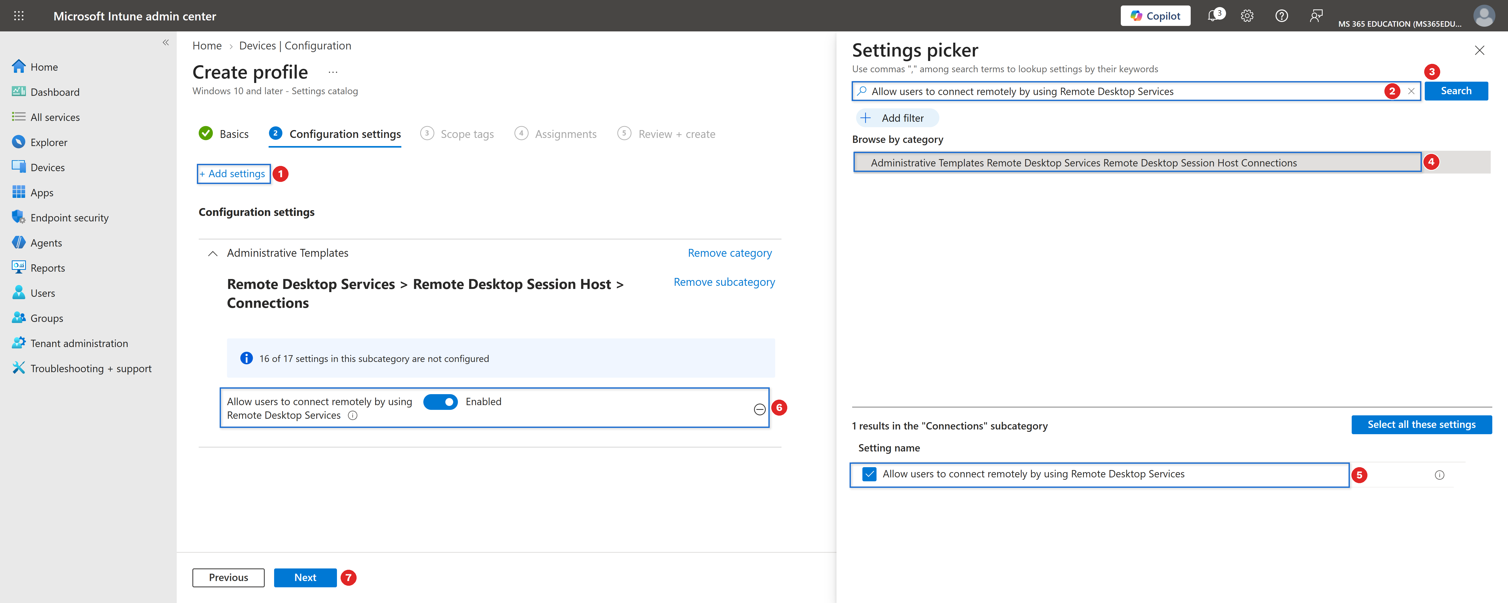Open the Create profile ellipsis menu
The width and height of the screenshot is (1508, 603).
coord(332,72)
